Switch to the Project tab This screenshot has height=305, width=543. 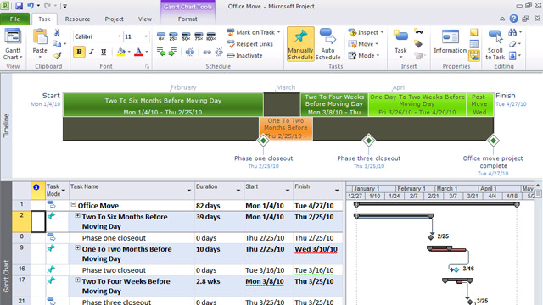[x=114, y=19]
